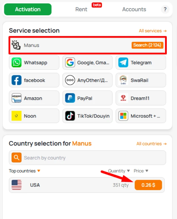This screenshot has height=219, width=177.
Task: Sort countries by Price arrow
Action: (x=147, y=171)
